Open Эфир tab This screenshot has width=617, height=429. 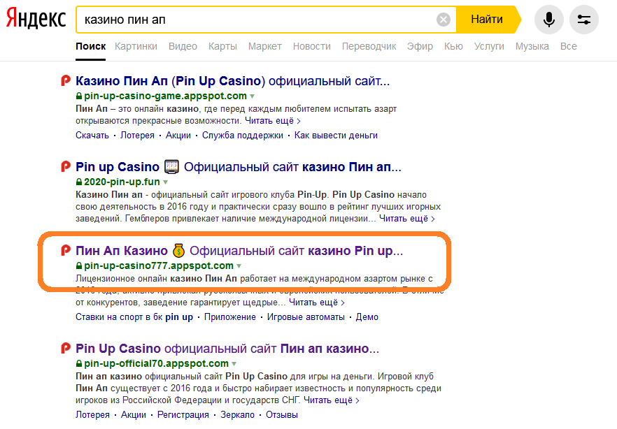coord(420,46)
